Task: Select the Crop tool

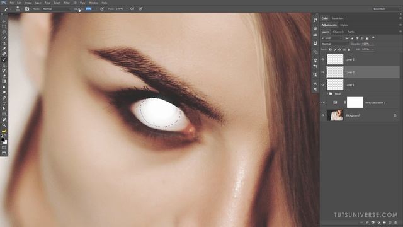Action: point(4,43)
